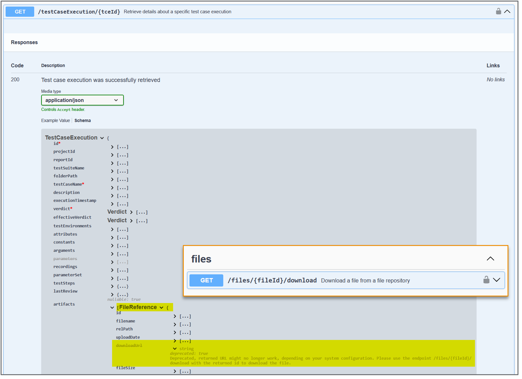The height and width of the screenshot is (379, 522).
Task: Expand the lastReview object details
Action: point(112,294)
